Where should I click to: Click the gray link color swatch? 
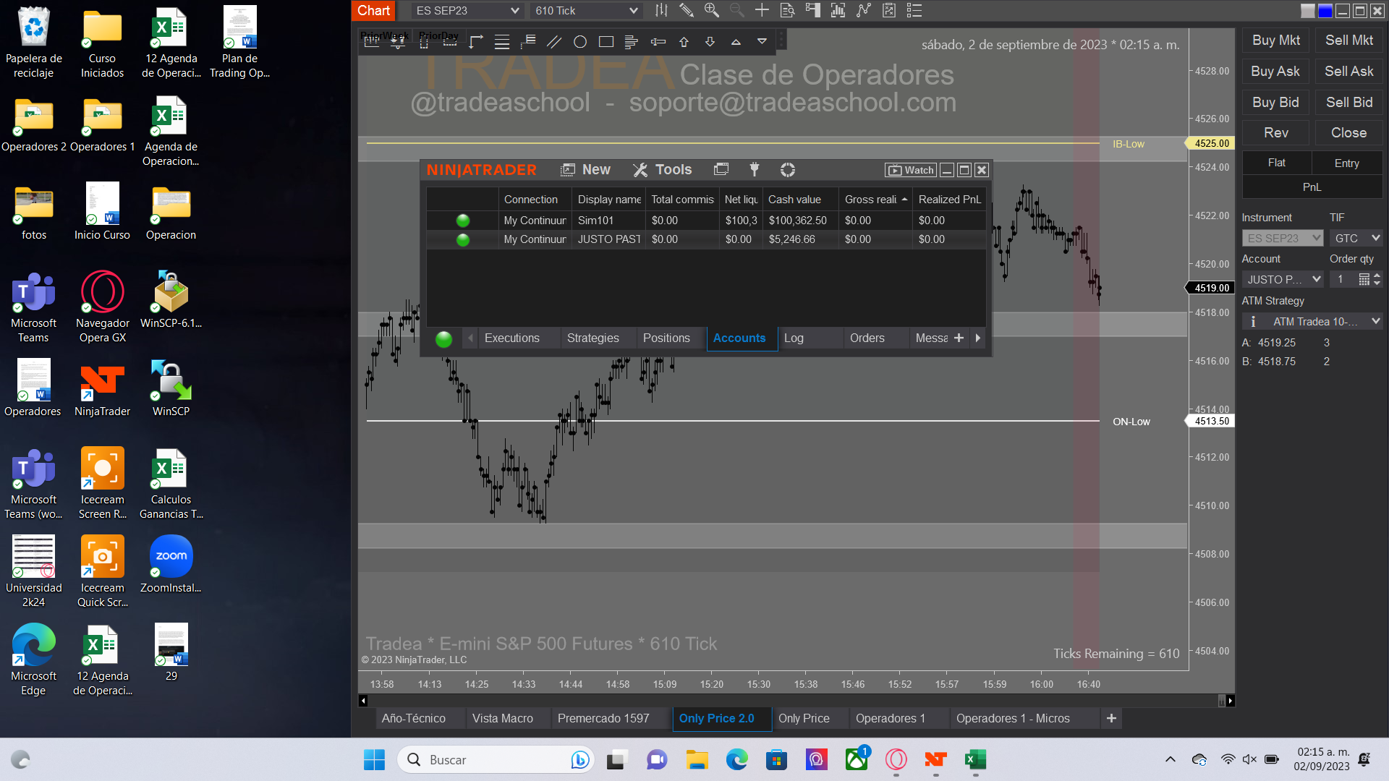1308,11
